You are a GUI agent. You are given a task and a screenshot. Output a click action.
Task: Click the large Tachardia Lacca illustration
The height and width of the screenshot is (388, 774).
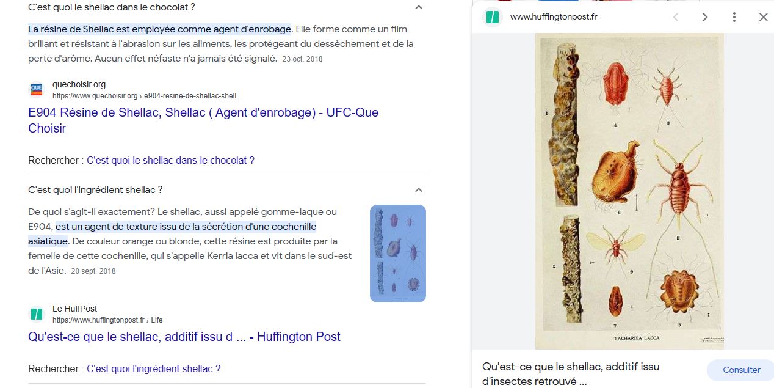point(629,191)
